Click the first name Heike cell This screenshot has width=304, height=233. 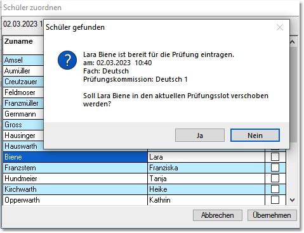(x=206, y=189)
